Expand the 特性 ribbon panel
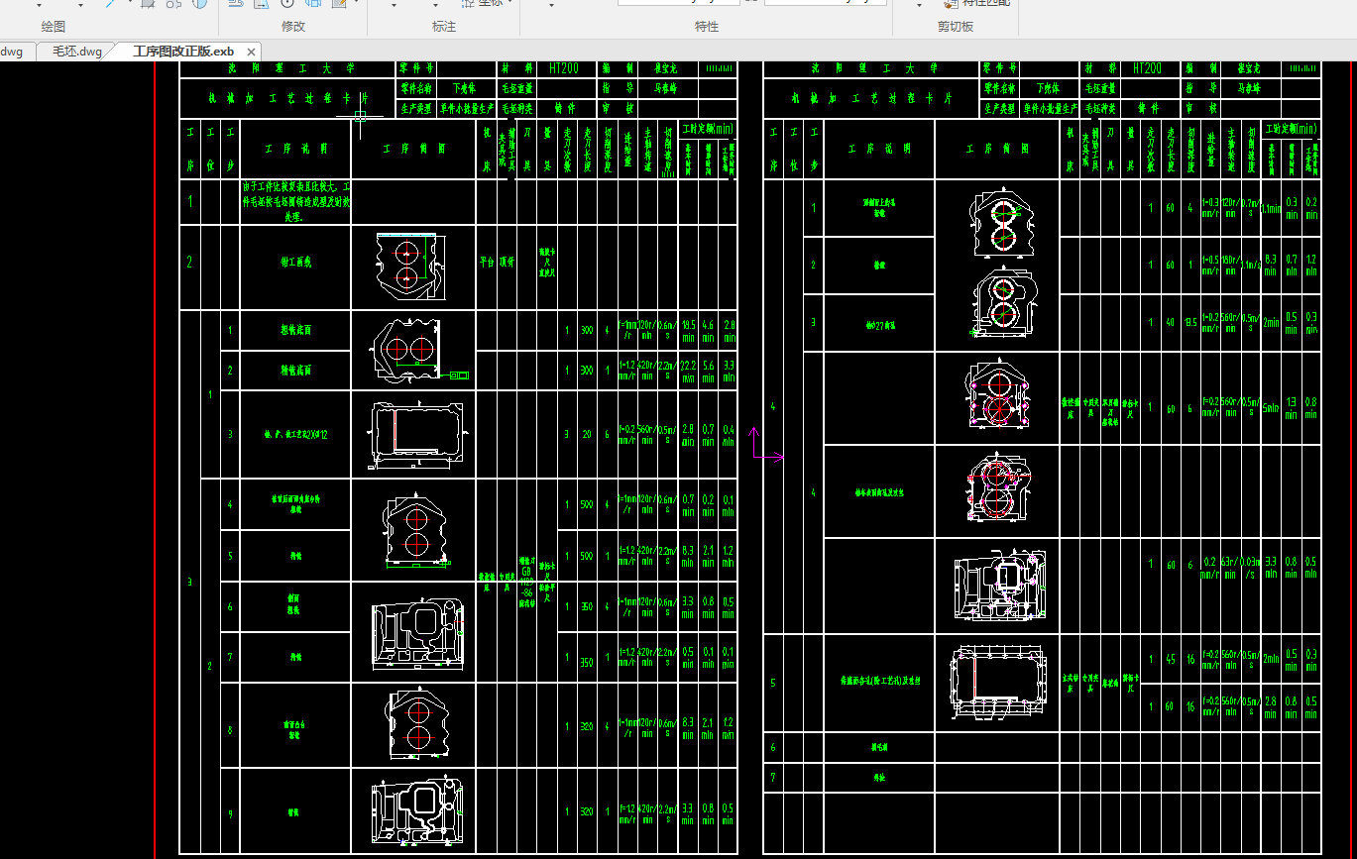 (707, 27)
